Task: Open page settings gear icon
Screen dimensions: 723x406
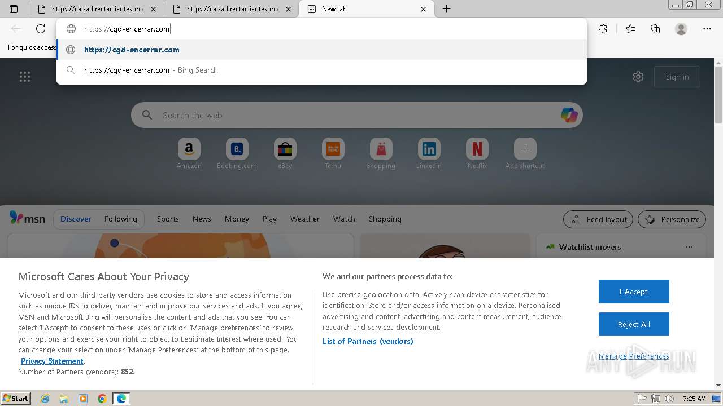Action: tap(638, 77)
